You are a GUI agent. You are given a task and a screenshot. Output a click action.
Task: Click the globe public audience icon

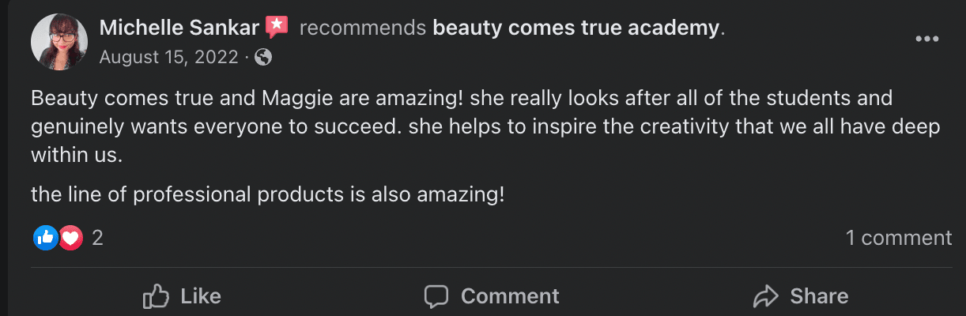(264, 57)
